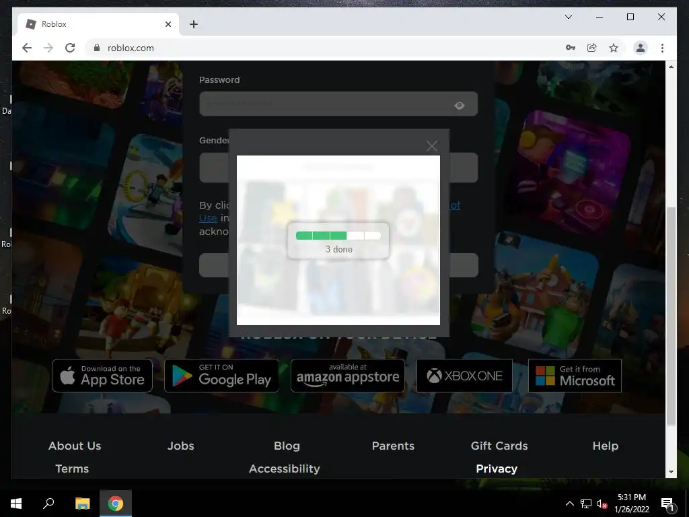The height and width of the screenshot is (517, 689).
Task: Click the Chrome taskbar icon
Action: 116,504
